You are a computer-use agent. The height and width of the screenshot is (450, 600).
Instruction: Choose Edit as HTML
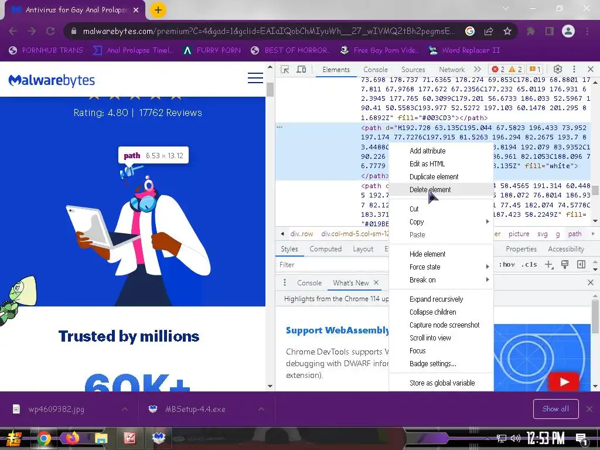pyautogui.click(x=441, y=164)
